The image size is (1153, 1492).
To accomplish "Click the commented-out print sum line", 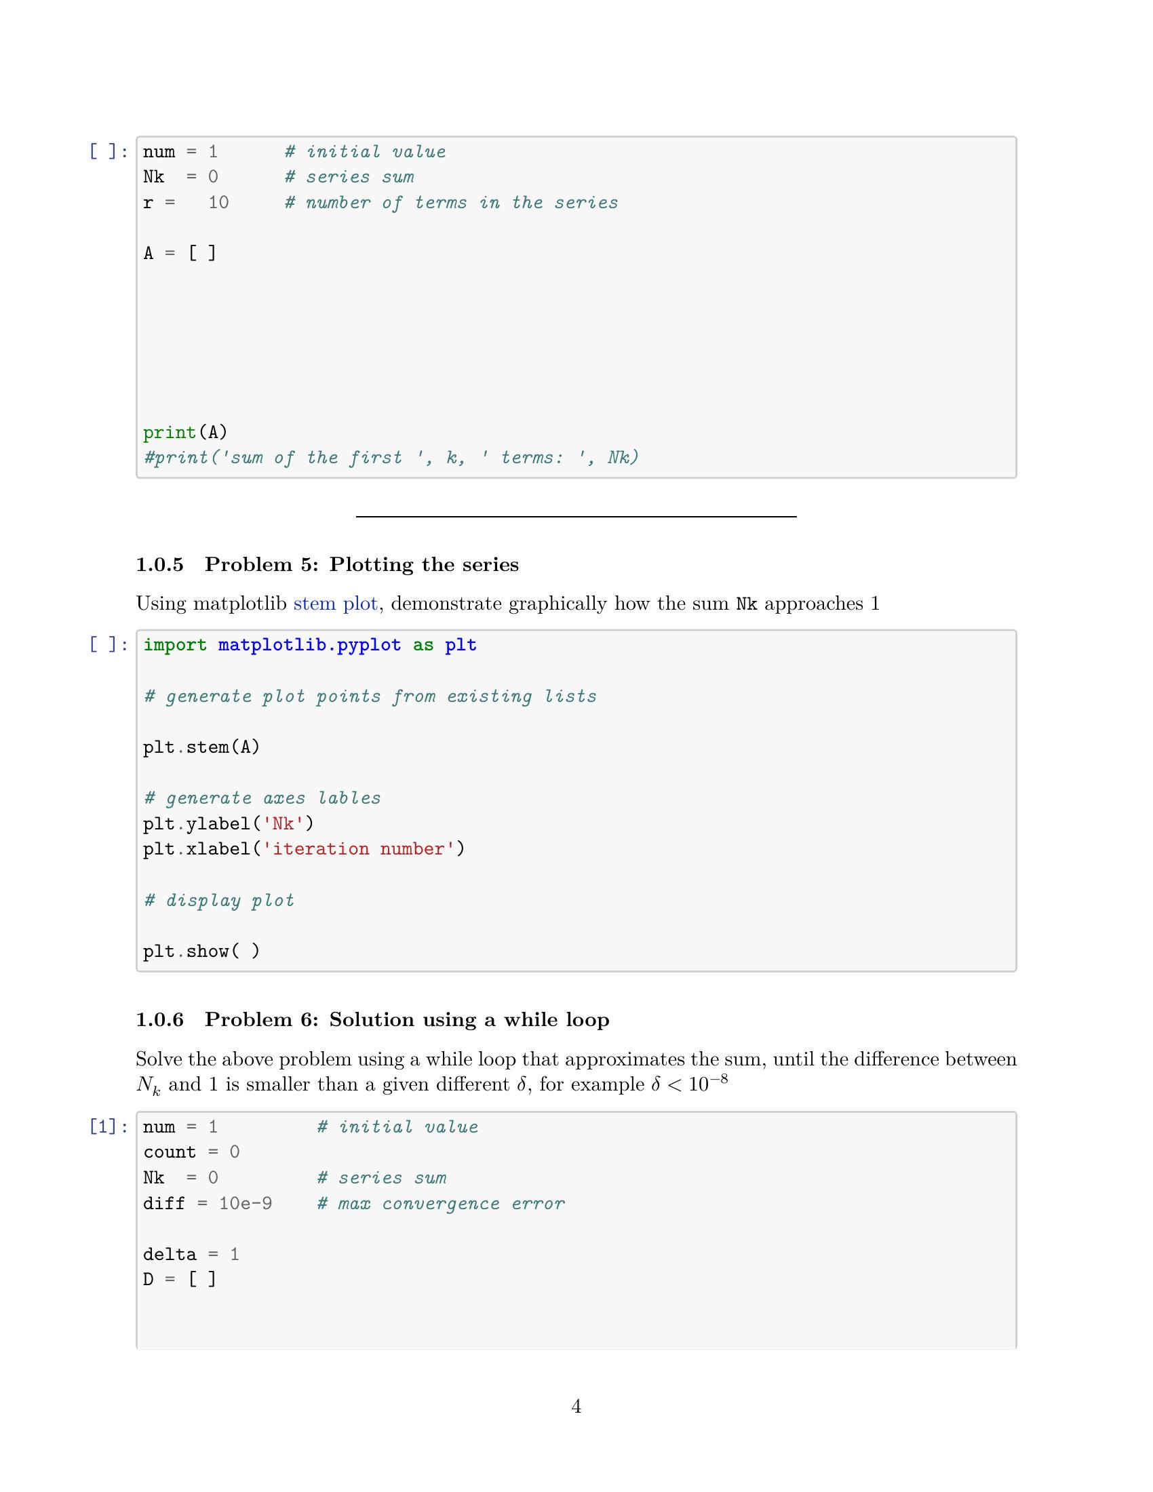I will coord(391,458).
